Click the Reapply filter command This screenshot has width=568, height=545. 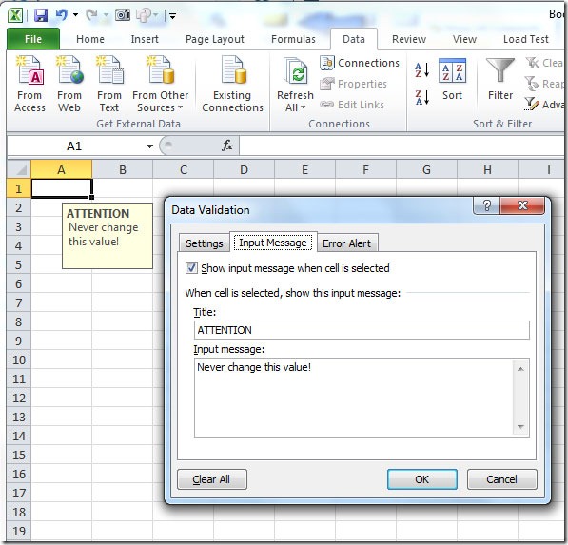click(545, 84)
